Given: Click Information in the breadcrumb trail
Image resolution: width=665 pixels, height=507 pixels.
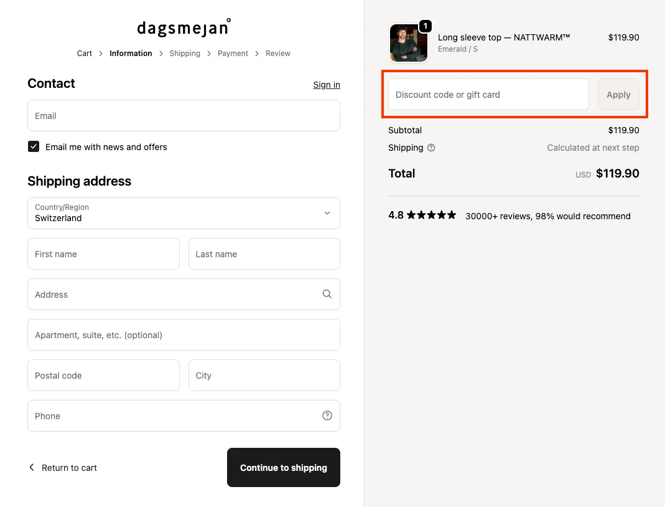Looking at the screenshot, I should pos(130,54).
